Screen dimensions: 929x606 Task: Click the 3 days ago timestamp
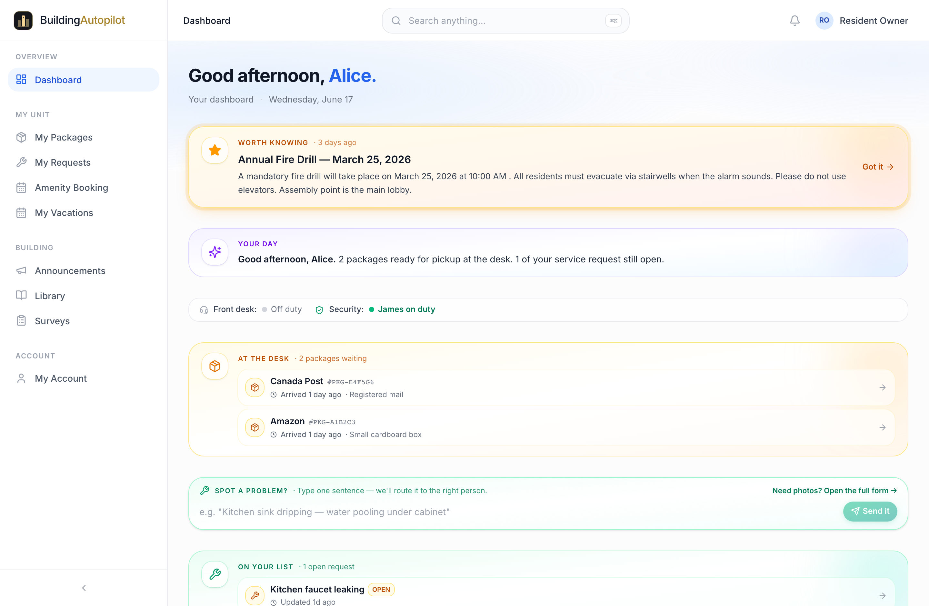click(x=337, y=142)
